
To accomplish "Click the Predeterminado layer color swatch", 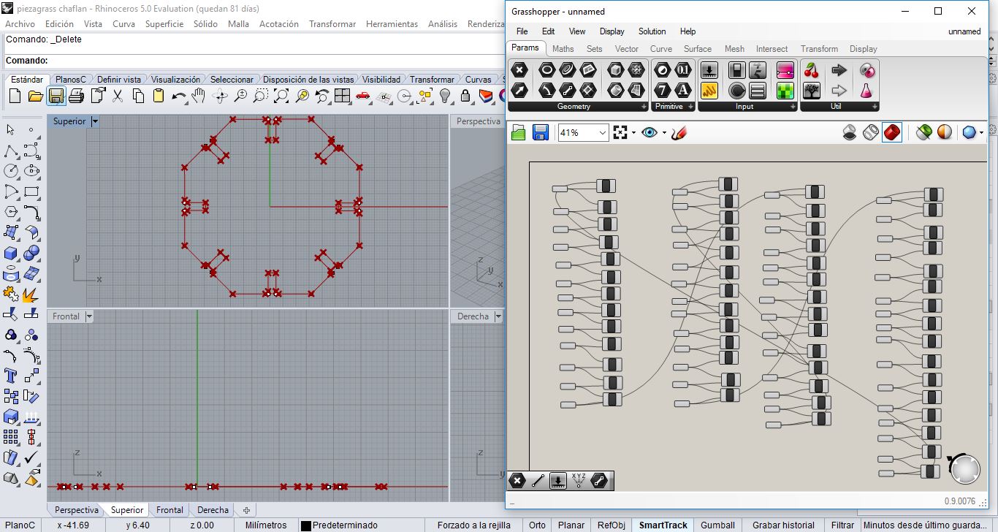I will (x=306, y=525).
